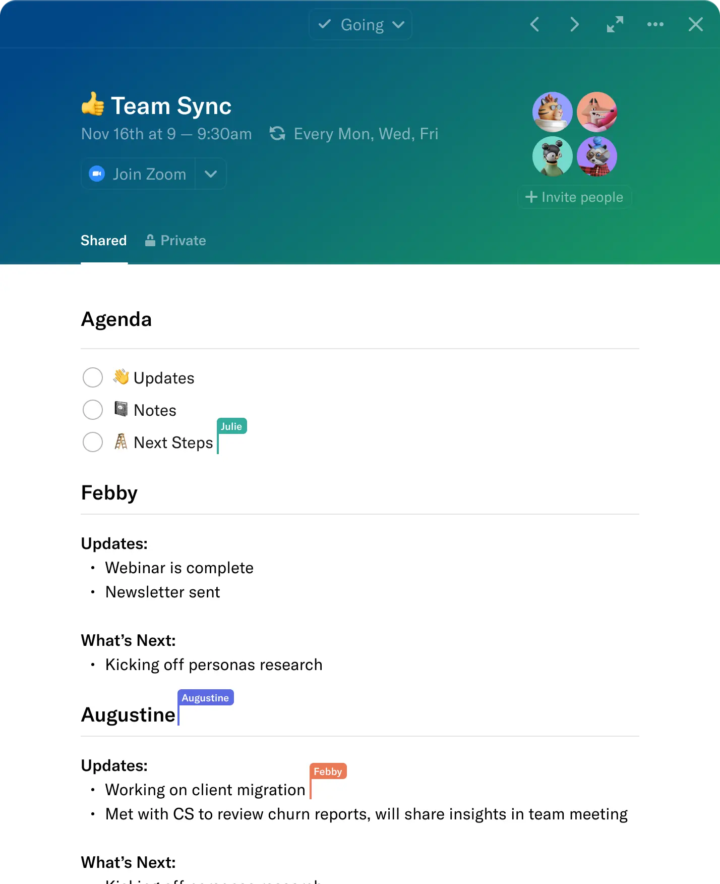Click Invite people button
Screen dimensions: 720x884
[574, 197]
